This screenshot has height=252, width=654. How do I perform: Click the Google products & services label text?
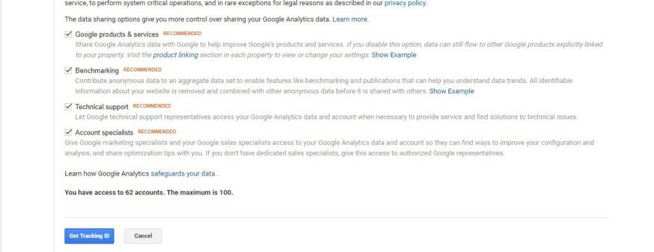pos(117,34)
